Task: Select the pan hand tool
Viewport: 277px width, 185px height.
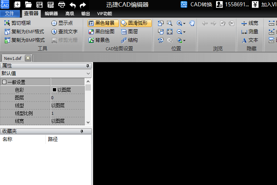Action: pyautogui.click(x=192, y=23)
